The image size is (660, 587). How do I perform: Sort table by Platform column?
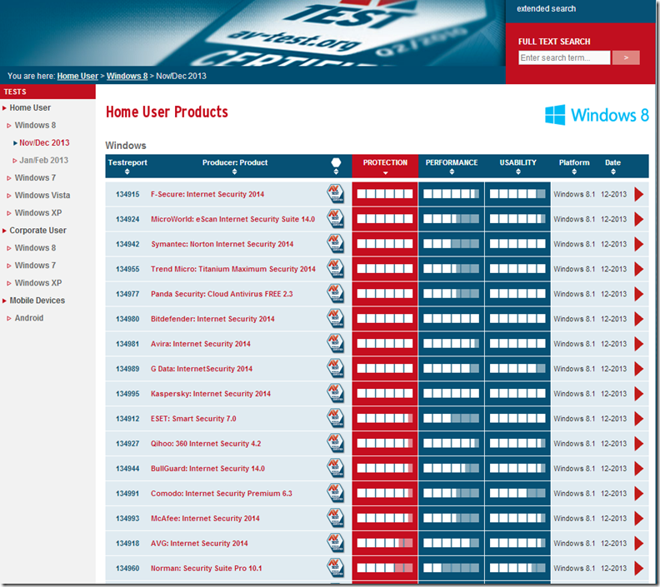coord(574,172)
